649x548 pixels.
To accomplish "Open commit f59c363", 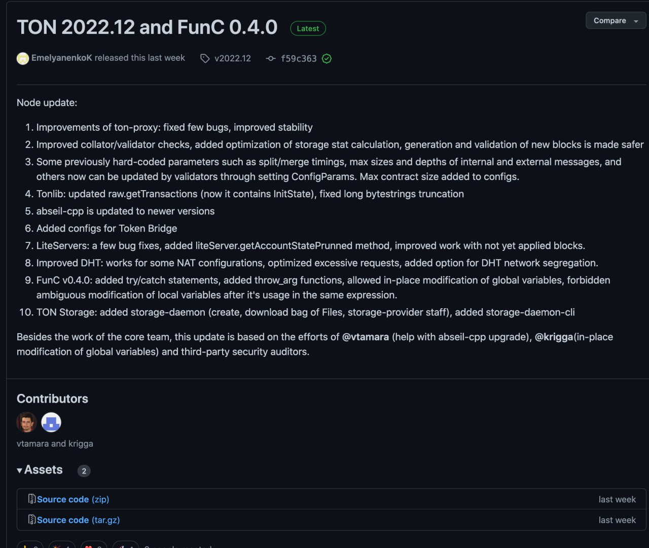I will pyautogui.click(x=299, y=58).
